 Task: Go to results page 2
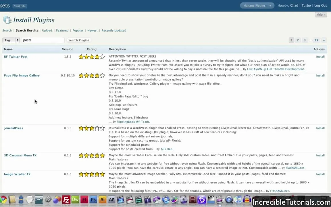tap(298, 40)
